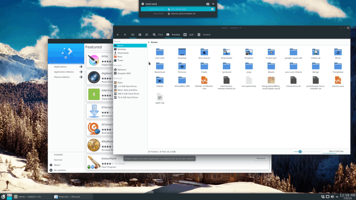Go forward in Dolphin navigation
356x200 pixels.
(125, 35)
